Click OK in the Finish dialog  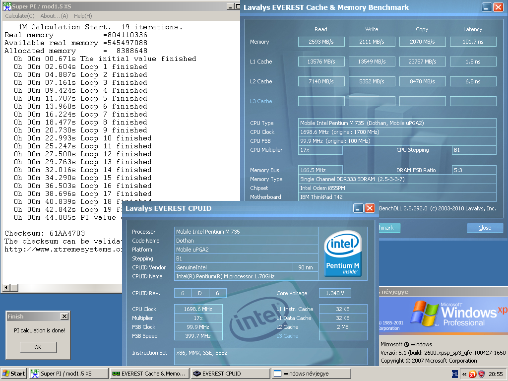(x=38, y=347)
